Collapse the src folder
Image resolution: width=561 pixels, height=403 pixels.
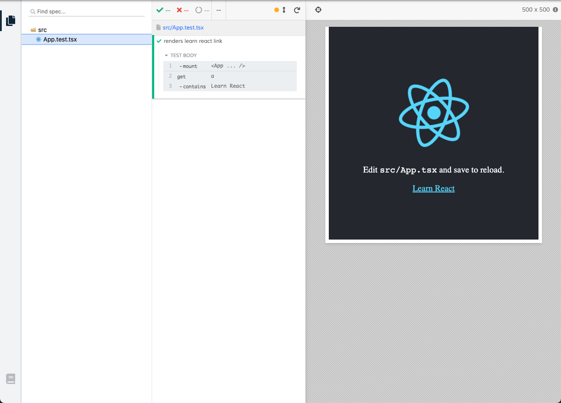click(42, 30)
